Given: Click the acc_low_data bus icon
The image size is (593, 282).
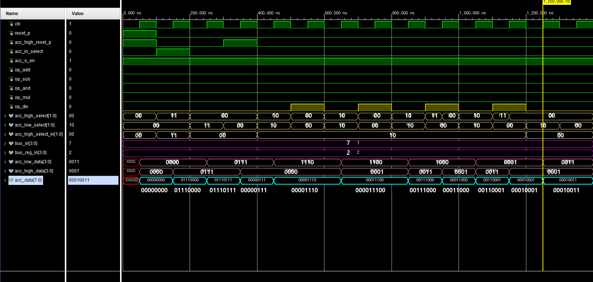Looking at the screenshot, I should tap(11, 162).
